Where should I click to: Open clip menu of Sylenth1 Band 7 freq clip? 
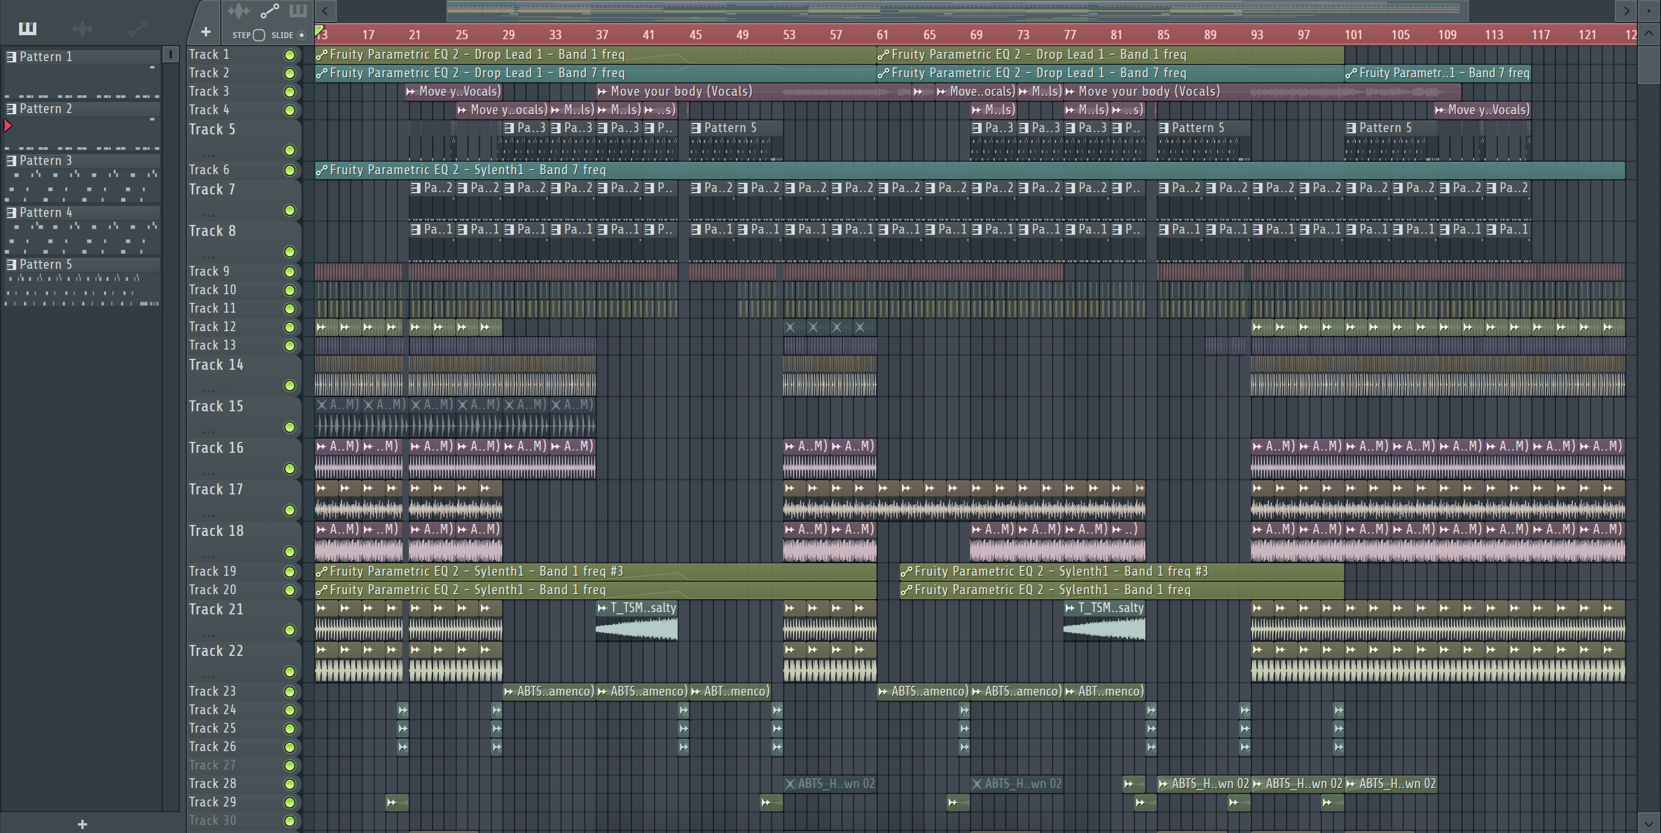(x=322, y=170)
